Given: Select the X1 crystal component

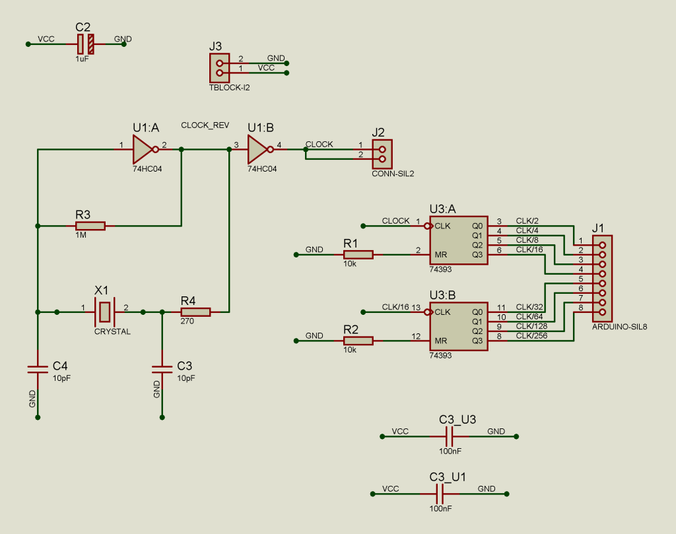Looking at the screenshot, I should [104, 312].
